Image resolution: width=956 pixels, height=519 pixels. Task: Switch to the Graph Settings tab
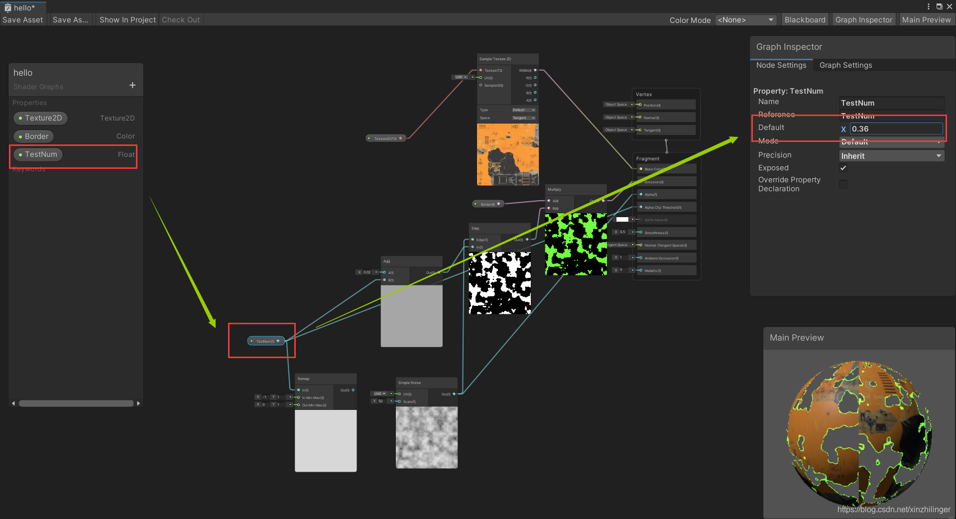click(845, 65)
